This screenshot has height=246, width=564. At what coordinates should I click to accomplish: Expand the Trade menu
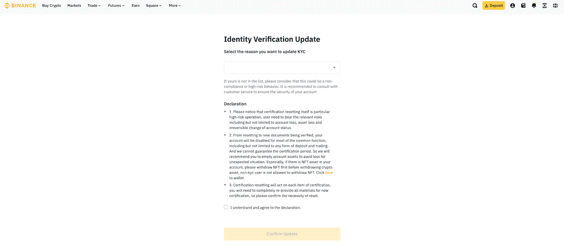[94, 6]
